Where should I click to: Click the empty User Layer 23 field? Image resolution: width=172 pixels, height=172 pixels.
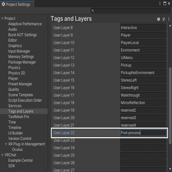[x=143, y=140]
